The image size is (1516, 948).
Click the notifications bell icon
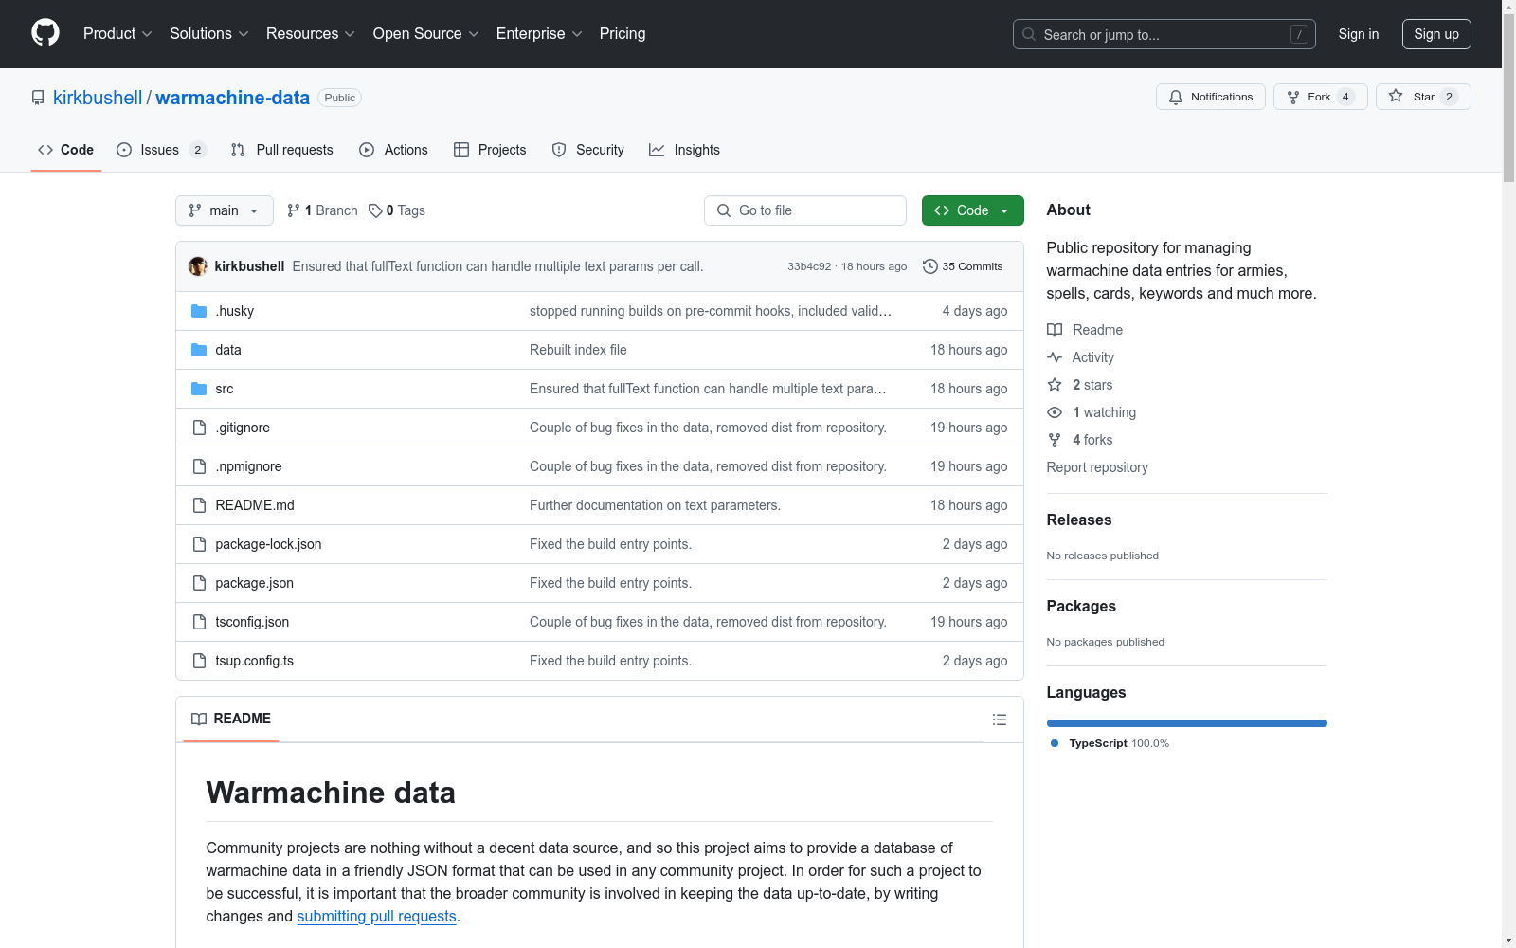[x=1176, y=97]
